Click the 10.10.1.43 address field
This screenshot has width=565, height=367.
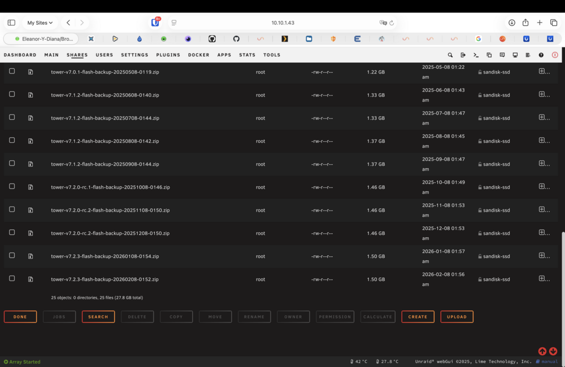pyautogui.click(x=283, y=23)
